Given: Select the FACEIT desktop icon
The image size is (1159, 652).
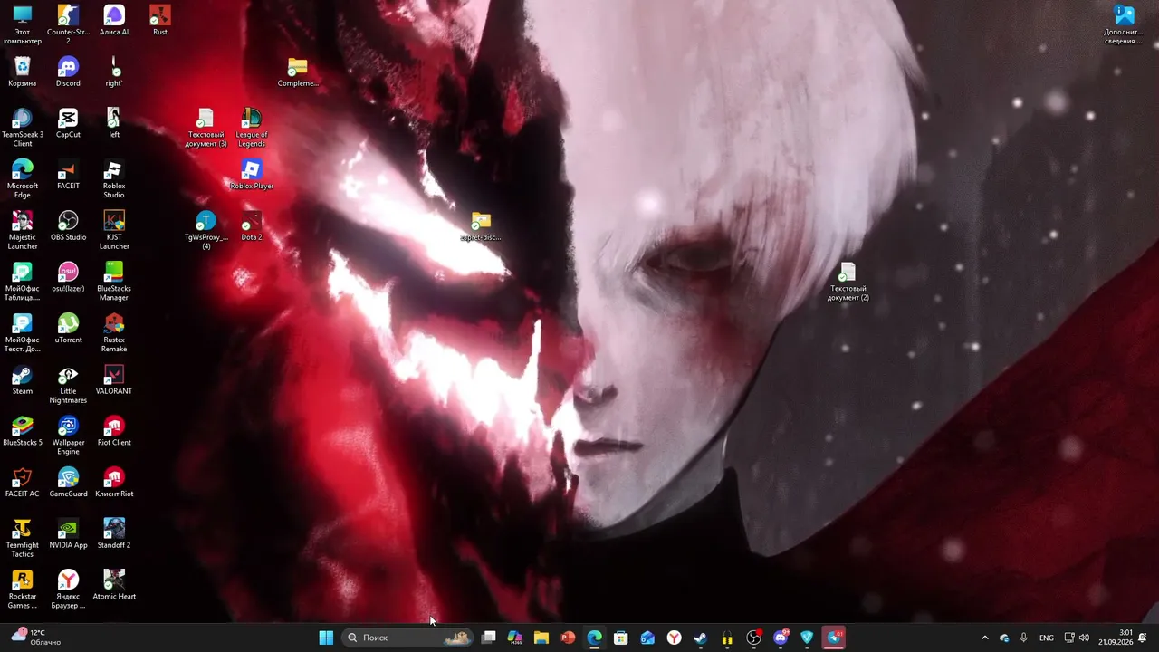Looking at the screenshot, I should tap(68, 175).
